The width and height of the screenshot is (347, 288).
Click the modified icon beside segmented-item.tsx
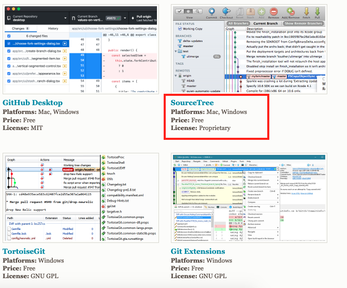[x=65, y=59]
